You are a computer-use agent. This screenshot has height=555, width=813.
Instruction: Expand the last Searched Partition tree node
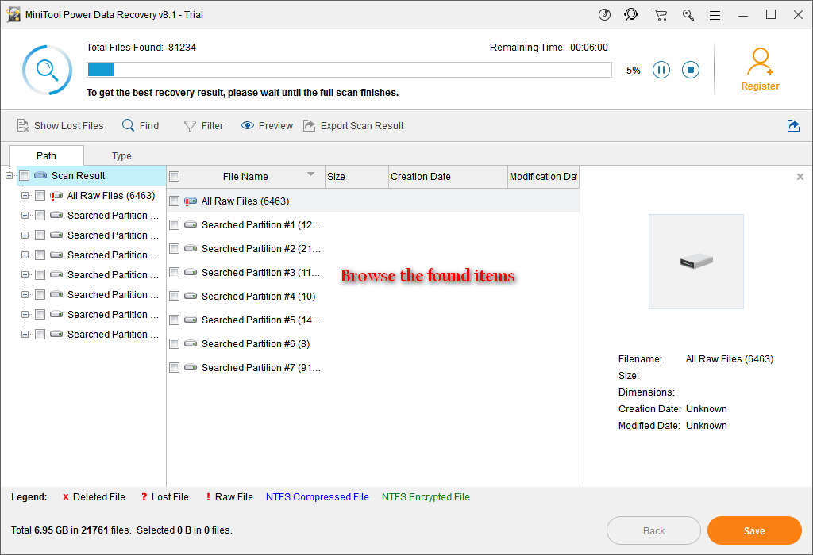click(x=25, y=335)
